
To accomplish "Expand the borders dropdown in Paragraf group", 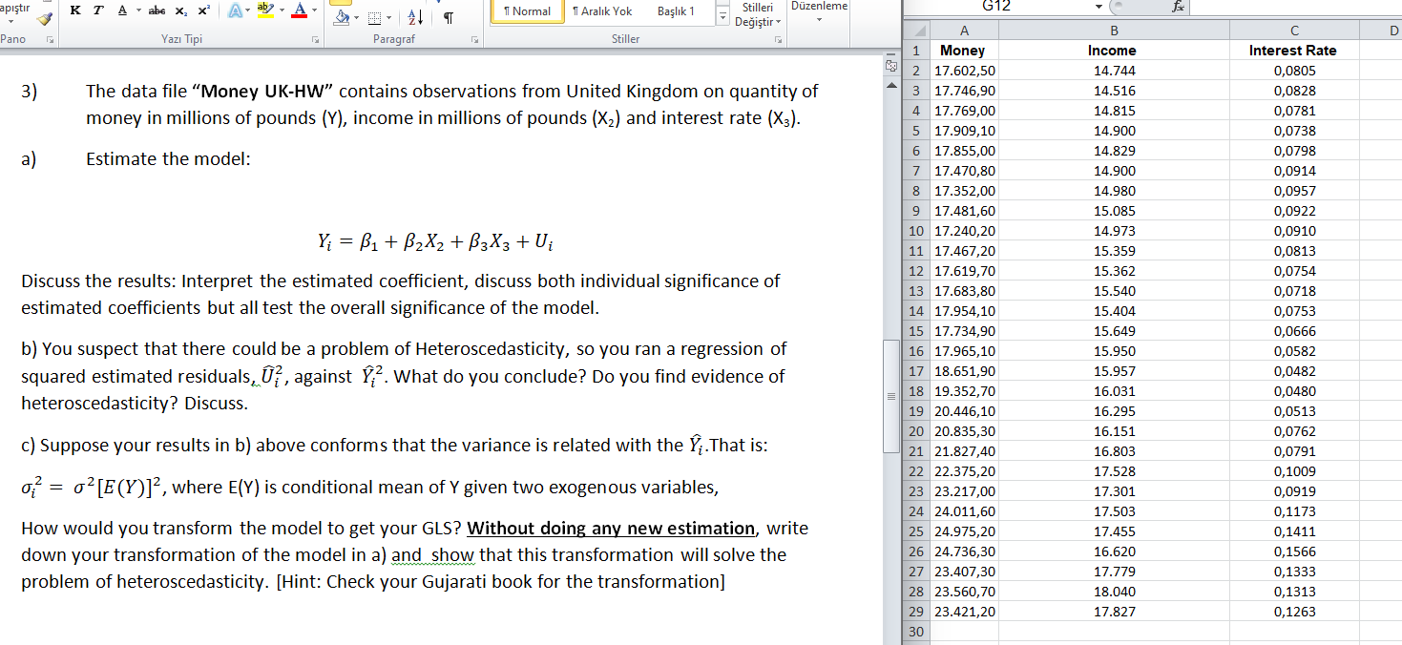I will (x=387, y=18).
